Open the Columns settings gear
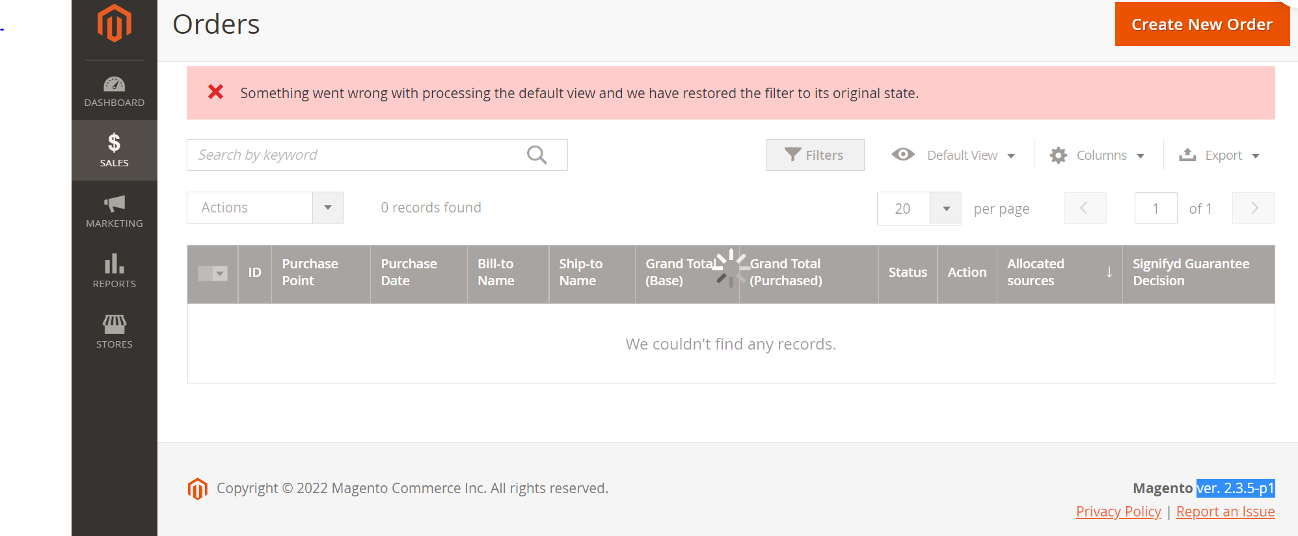 pos(1059,155)
